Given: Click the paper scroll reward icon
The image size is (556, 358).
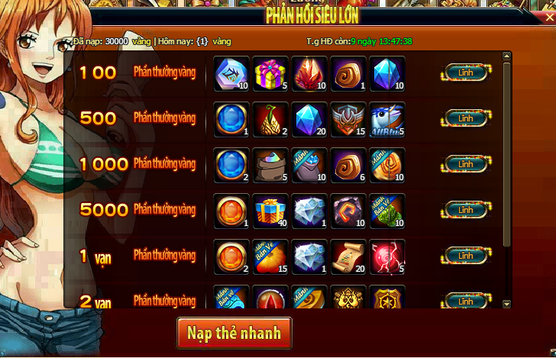Looking at the screenshot, I should coord(348,256).
